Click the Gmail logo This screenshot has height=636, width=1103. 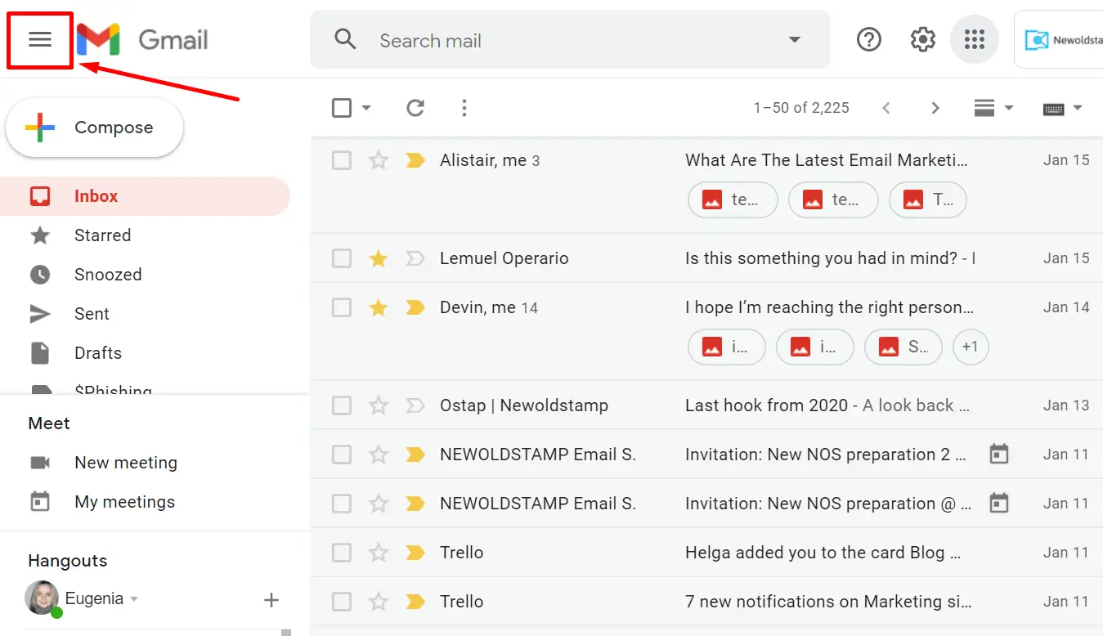(x=142, y=39)
